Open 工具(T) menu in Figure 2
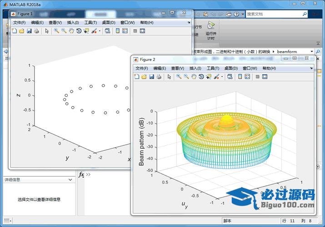325x227 pixels. 213,68
